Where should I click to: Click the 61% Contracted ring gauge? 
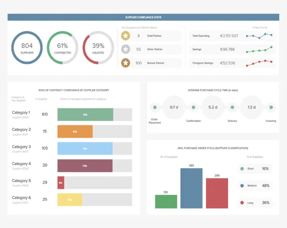[63, 47]
